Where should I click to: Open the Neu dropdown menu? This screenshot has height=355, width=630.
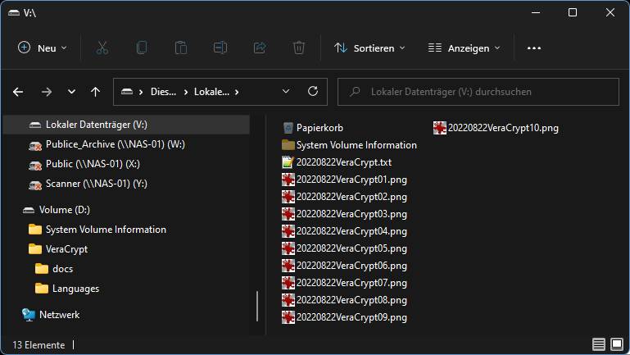(x=43, y=48)
